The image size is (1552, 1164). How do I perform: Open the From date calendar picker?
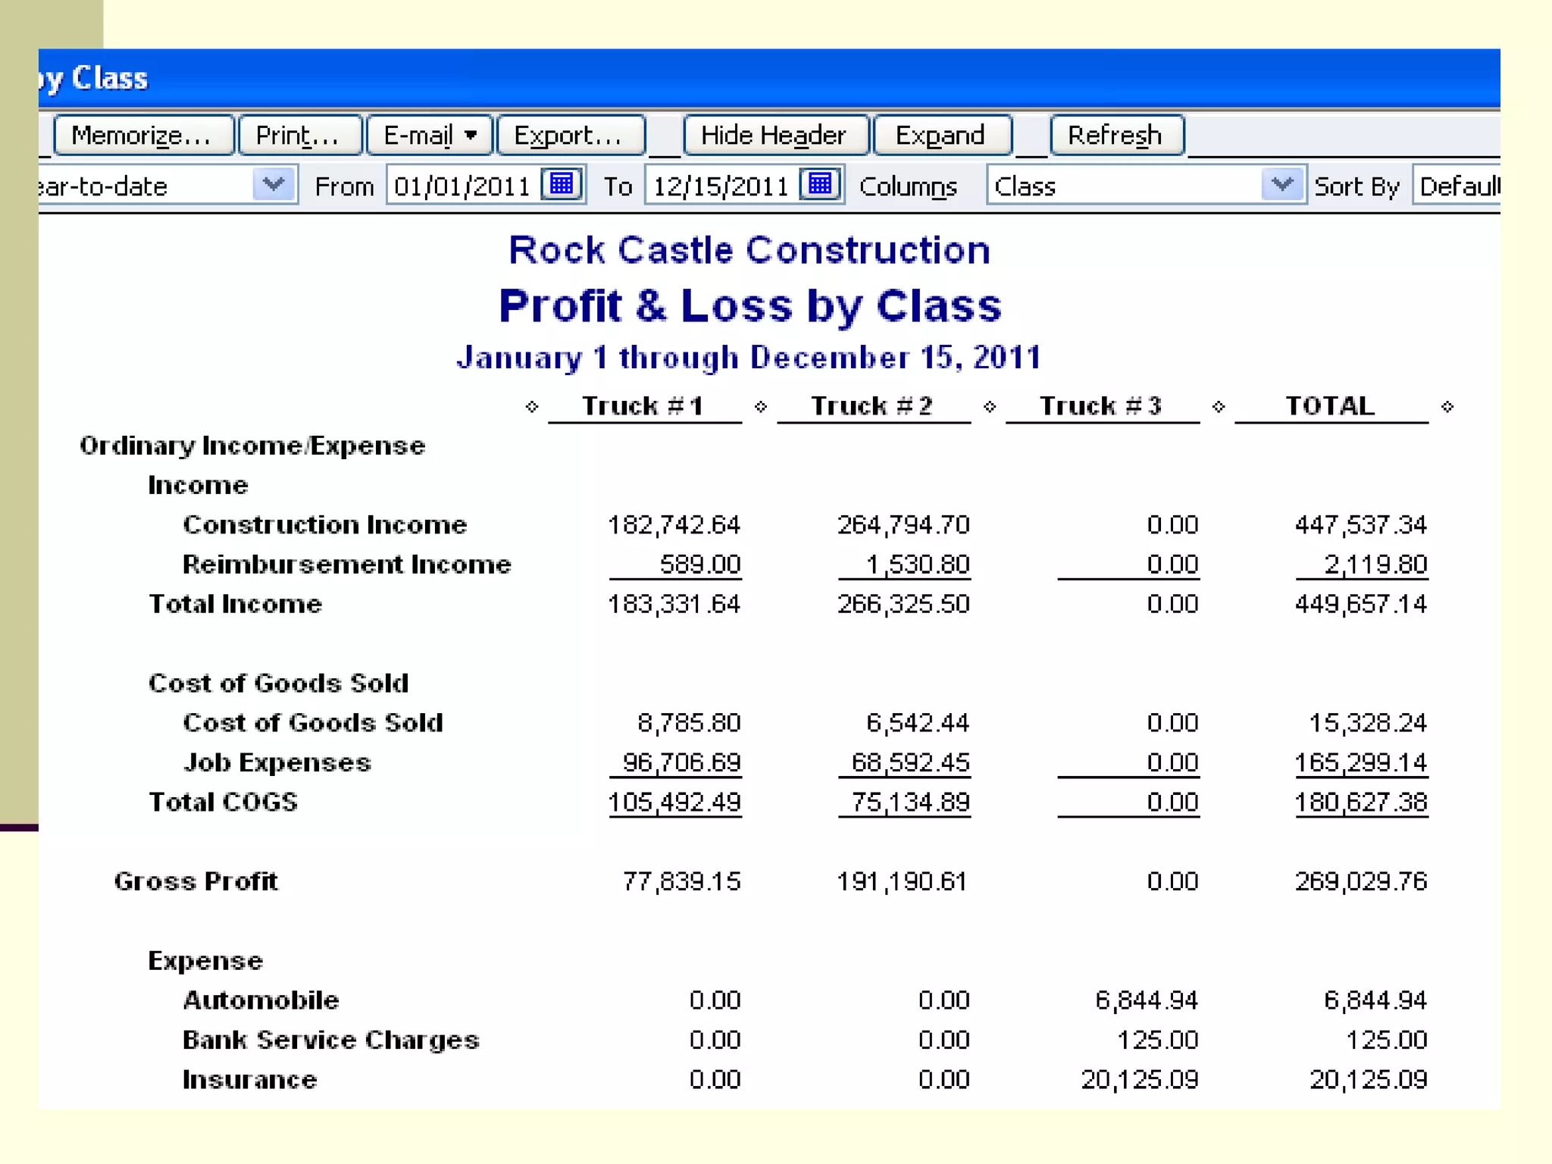pyautogui.click(x=562, y=184)
